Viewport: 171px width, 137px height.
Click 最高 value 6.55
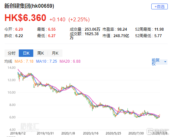[x=52, y=29]
